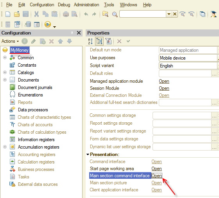The height and width of the screenshot is (198, 219).
Task: Collapse the Presentation section
Action: coord(88,154)
